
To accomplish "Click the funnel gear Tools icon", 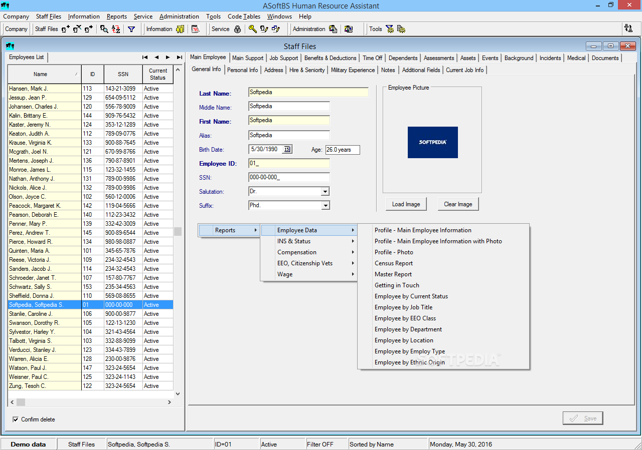I will [x=390, y=29].
